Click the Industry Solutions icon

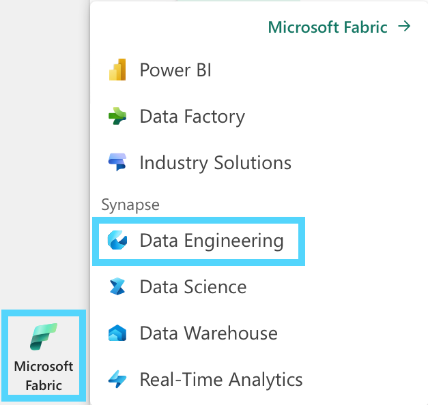click(x=117, y=162)
